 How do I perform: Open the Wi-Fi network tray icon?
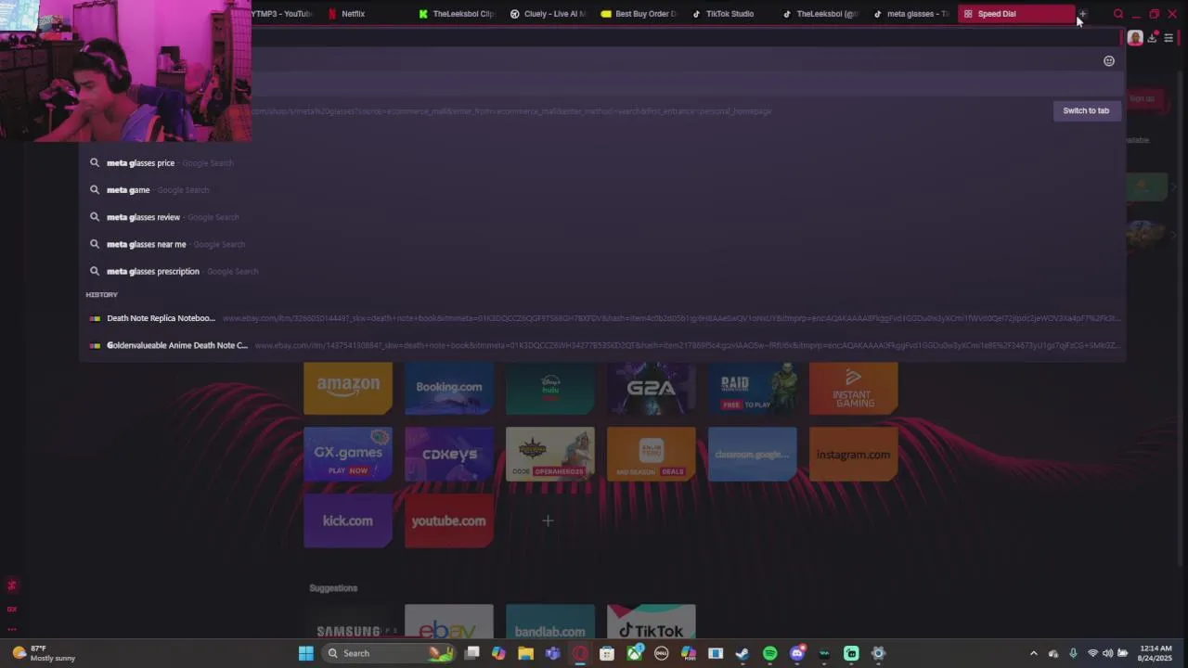pyautogui.click(x=1092, y=653)
